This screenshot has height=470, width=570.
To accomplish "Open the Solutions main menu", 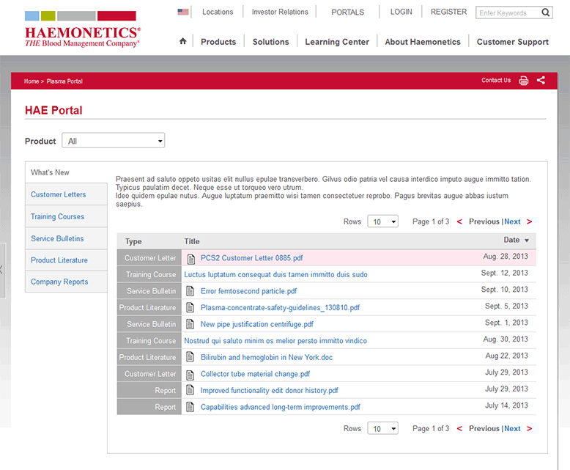I will pos(271,42).
